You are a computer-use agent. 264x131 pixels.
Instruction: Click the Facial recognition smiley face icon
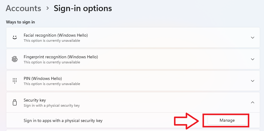pyautogui.click(x=15, y=38)
